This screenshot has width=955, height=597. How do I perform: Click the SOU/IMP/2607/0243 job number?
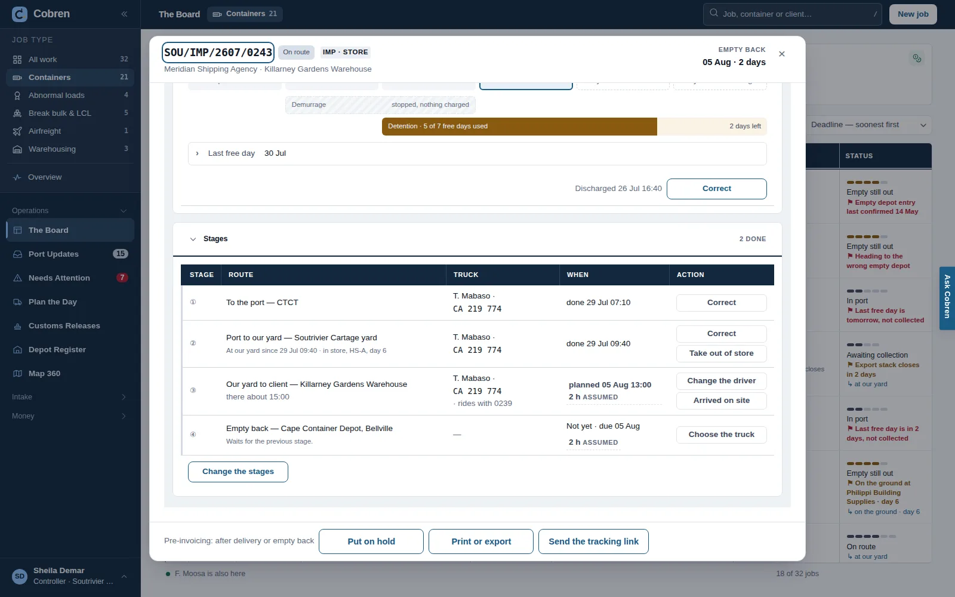click(218, 53)
